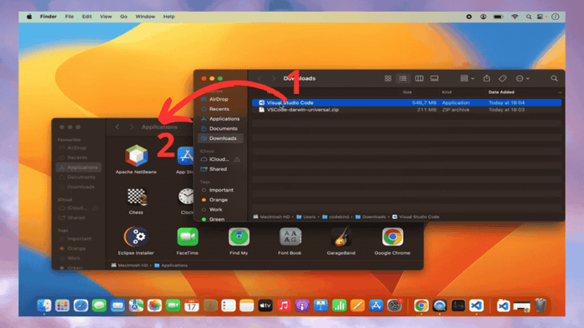Open the Apple menu
This screenshot has width=584, height=328.
point(29,17)
